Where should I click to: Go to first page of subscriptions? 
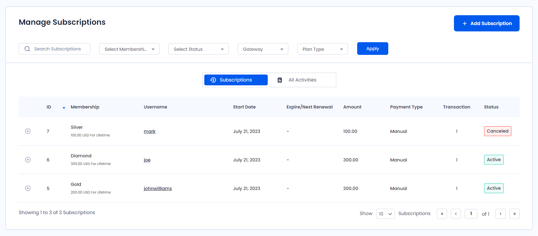pyautogui.click(x=442, y=214)
